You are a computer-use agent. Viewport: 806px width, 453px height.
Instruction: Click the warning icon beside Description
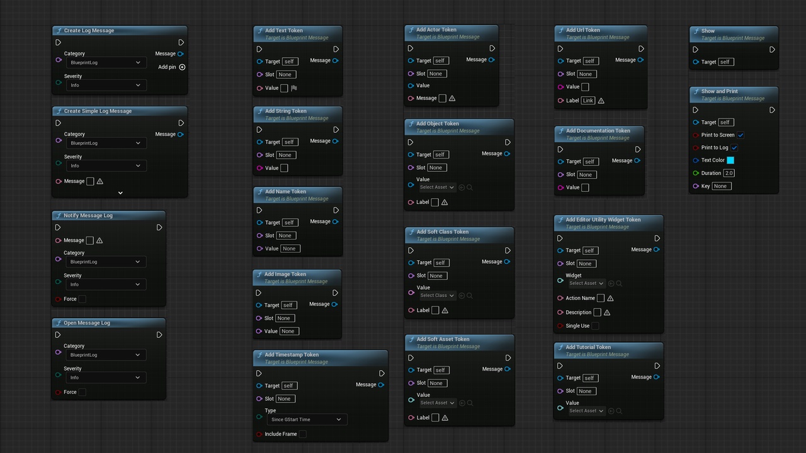607,313
